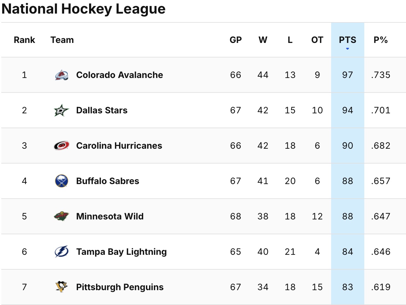
Task: Click the Rank column header
Action: point(24,40)
